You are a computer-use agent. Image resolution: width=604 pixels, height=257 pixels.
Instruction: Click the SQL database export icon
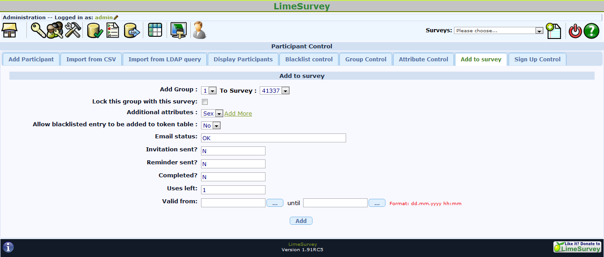tap(132, 30)
